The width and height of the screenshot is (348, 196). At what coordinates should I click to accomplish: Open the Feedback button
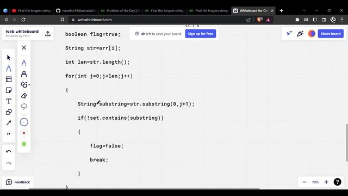pyautogui.click(x=18, y=182)
